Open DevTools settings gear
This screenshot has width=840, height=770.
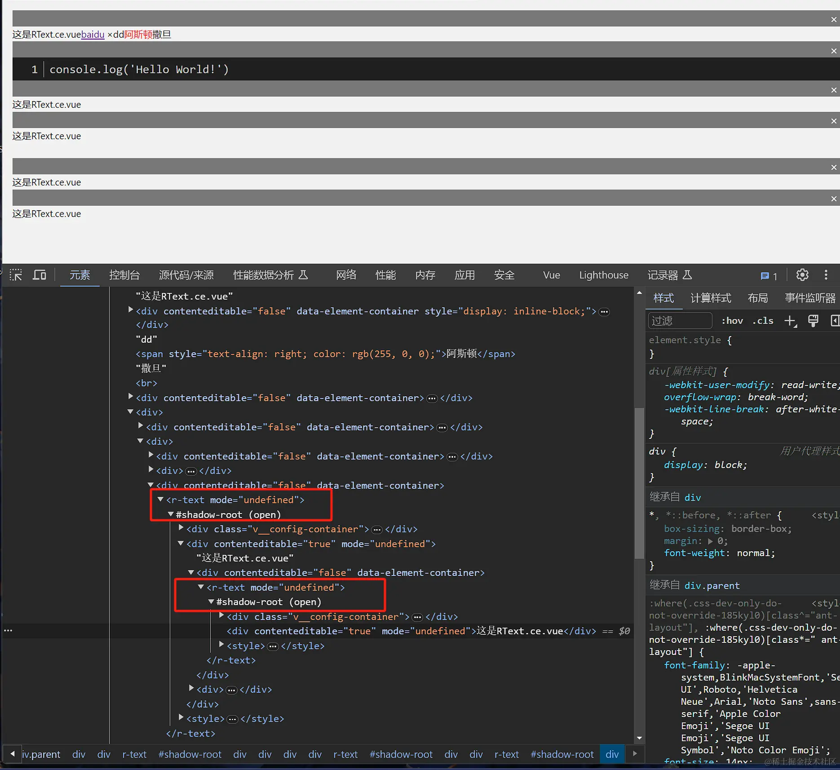tap(802, 275)
